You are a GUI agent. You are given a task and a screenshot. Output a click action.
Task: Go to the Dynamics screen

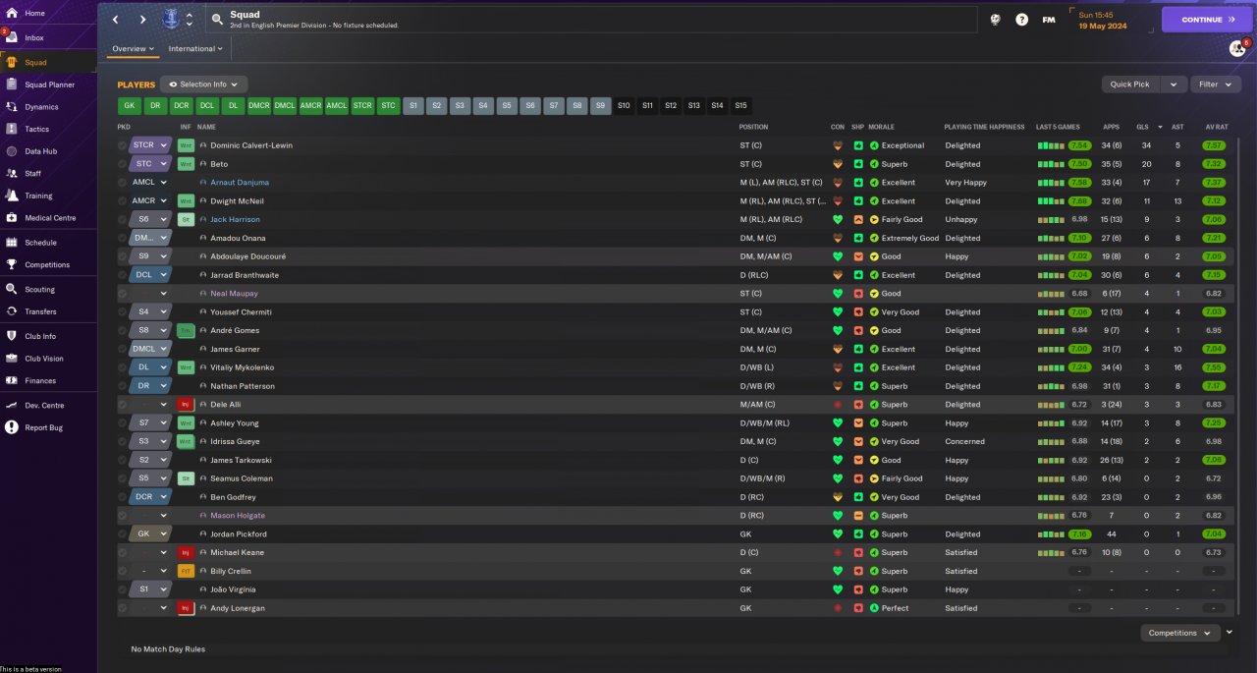tap(41, 107)
